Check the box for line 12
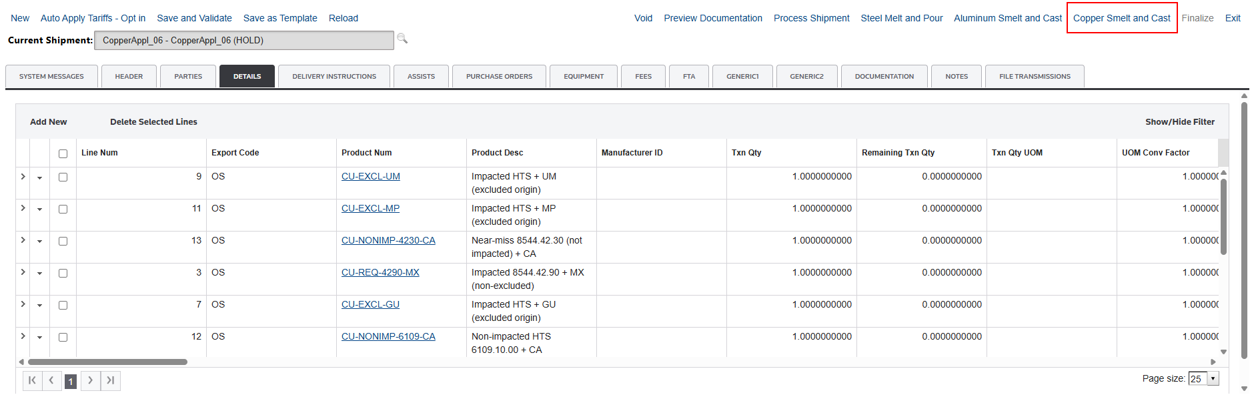This screenshot has width=1258, height=401. (x=63, y=337)
